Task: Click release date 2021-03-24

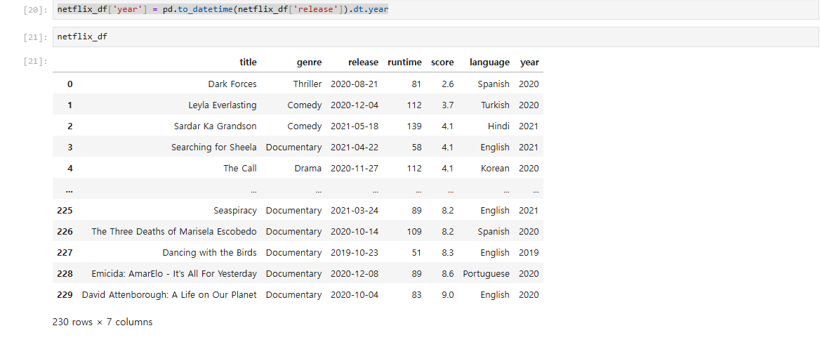Action: pos(355,210)
